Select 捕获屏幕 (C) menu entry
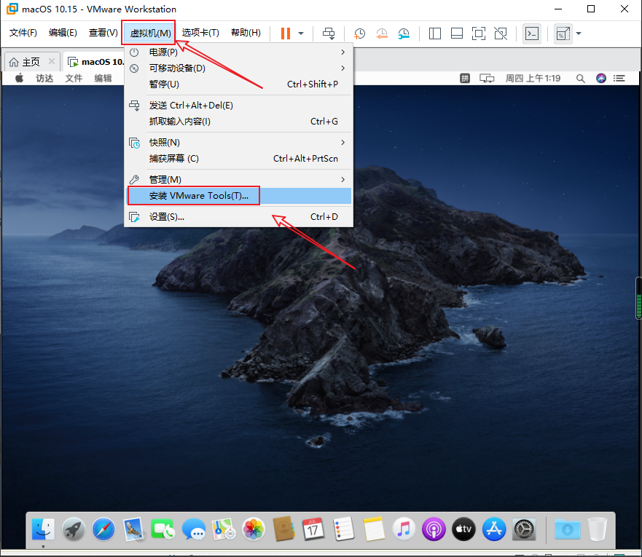 coord(239,159)
